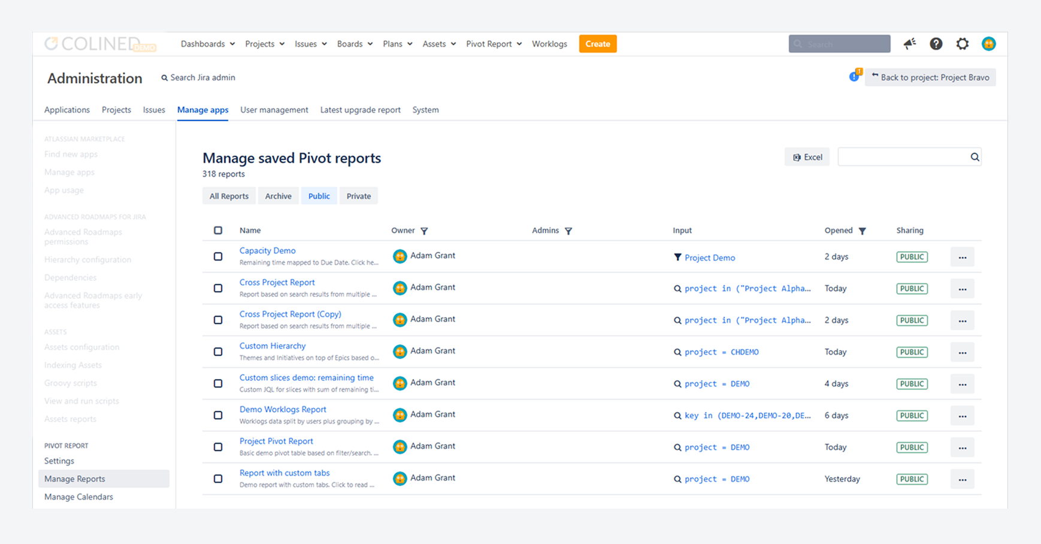Click the filter icon beside Project Demo input
1041x544 pixels.
click(x=677, y=257)
